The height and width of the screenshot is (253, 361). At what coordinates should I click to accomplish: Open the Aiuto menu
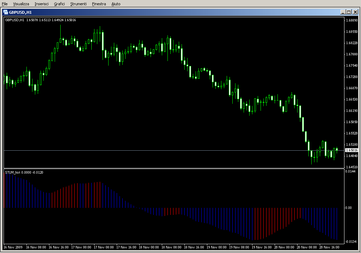point(116,4)
